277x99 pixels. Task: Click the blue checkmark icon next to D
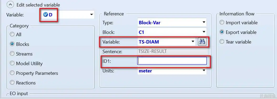45,15
